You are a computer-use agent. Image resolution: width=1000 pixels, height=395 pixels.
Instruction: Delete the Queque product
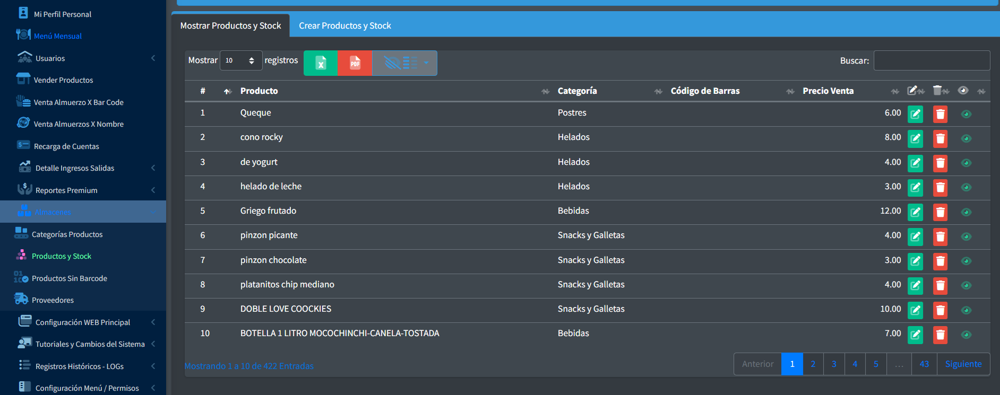click(x=940, y=114)
